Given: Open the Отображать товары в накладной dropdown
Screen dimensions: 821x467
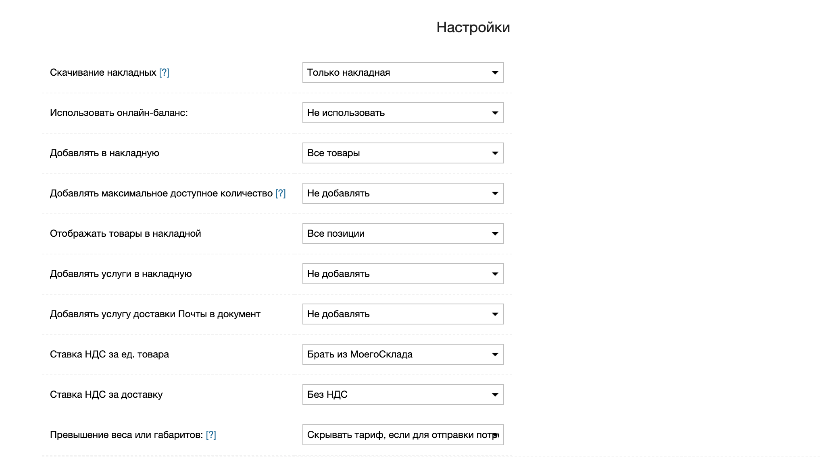Looking at the screenshot, I should [402, 233].
